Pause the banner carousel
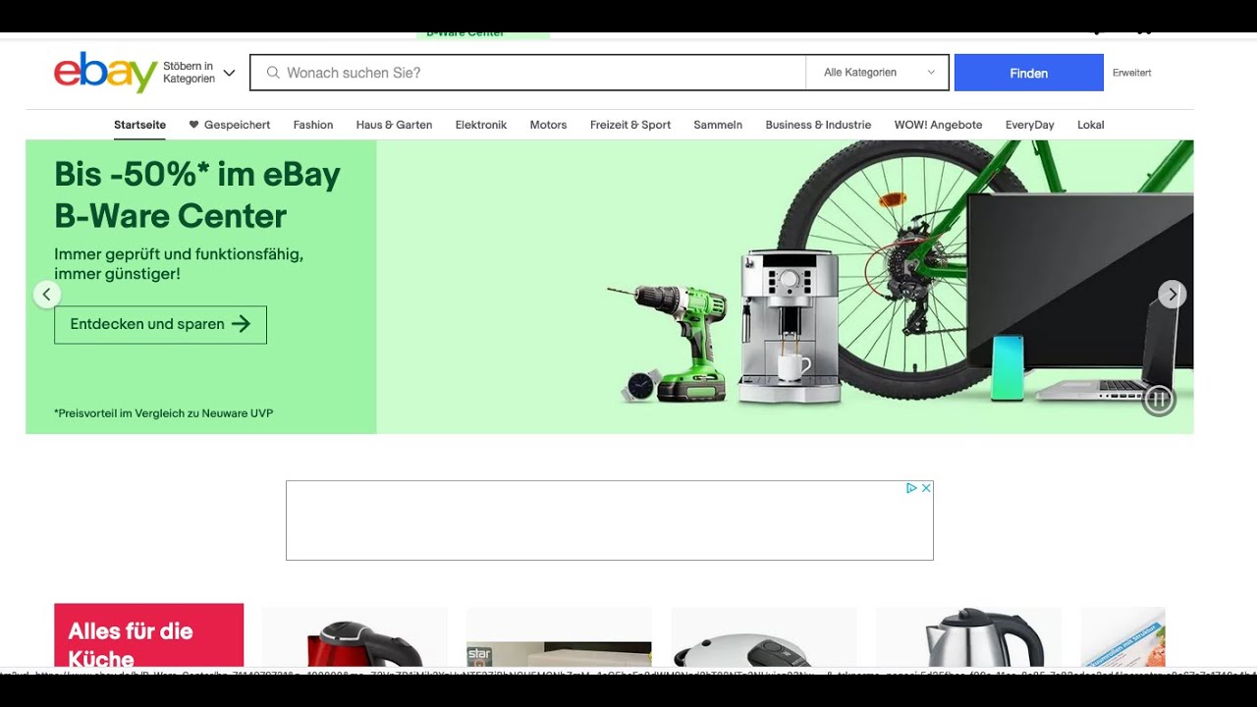This screenshot has height=707, width=1257. coord(1159,400)
